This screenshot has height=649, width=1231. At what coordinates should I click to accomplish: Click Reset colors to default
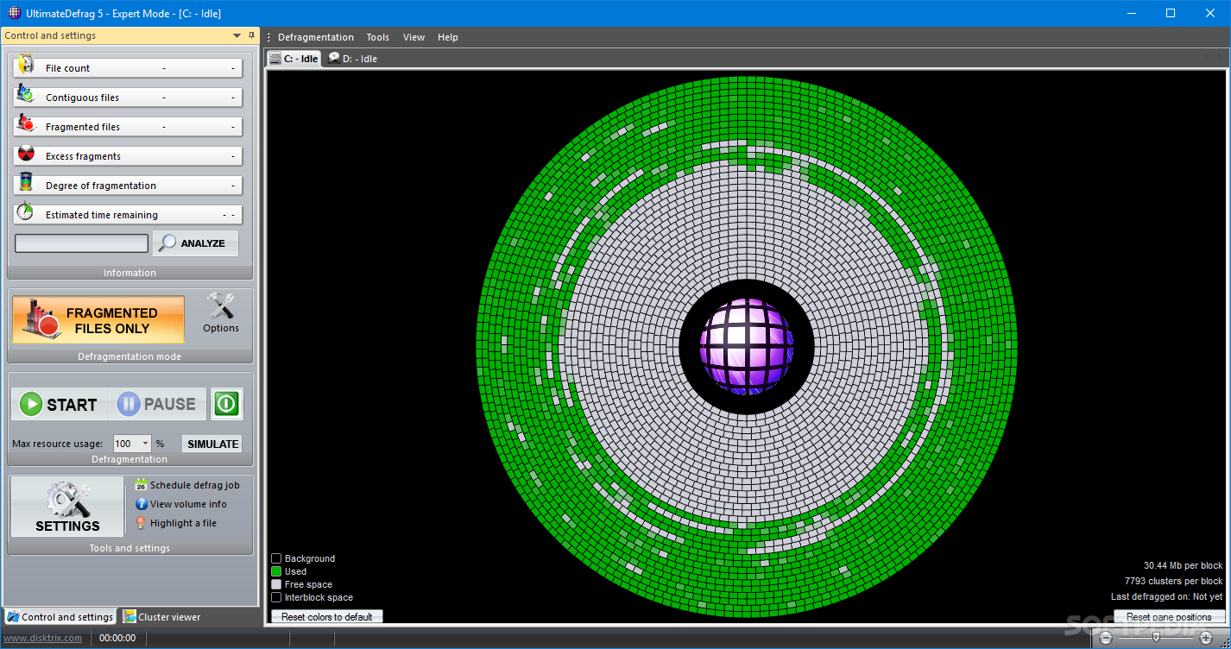click(326, 617)
